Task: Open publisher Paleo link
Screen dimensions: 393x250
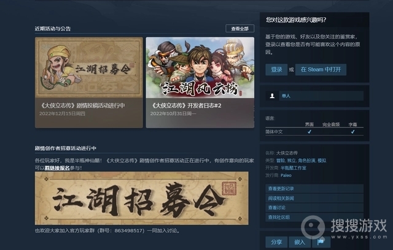Action: tap(286, 175)
